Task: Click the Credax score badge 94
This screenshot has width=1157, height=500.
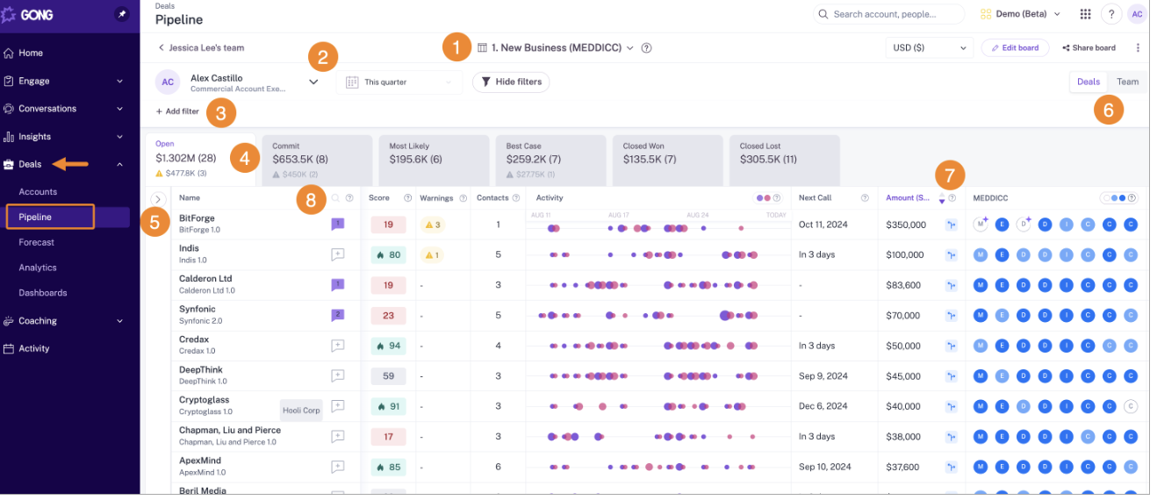Action: [x=388, y=346]
